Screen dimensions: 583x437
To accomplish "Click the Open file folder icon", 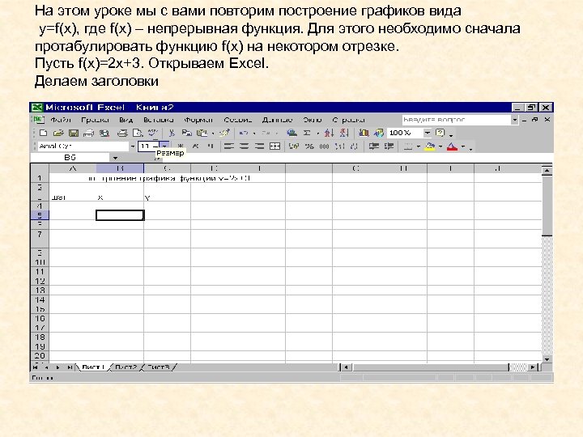I will pyautogui.click(x=58, y=133).
